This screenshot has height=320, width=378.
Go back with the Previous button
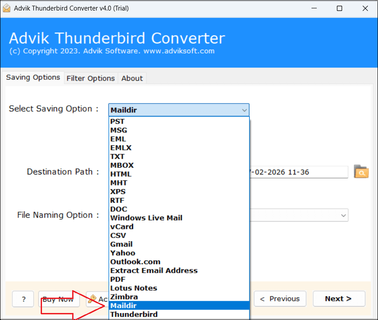[x=280, y=299]
